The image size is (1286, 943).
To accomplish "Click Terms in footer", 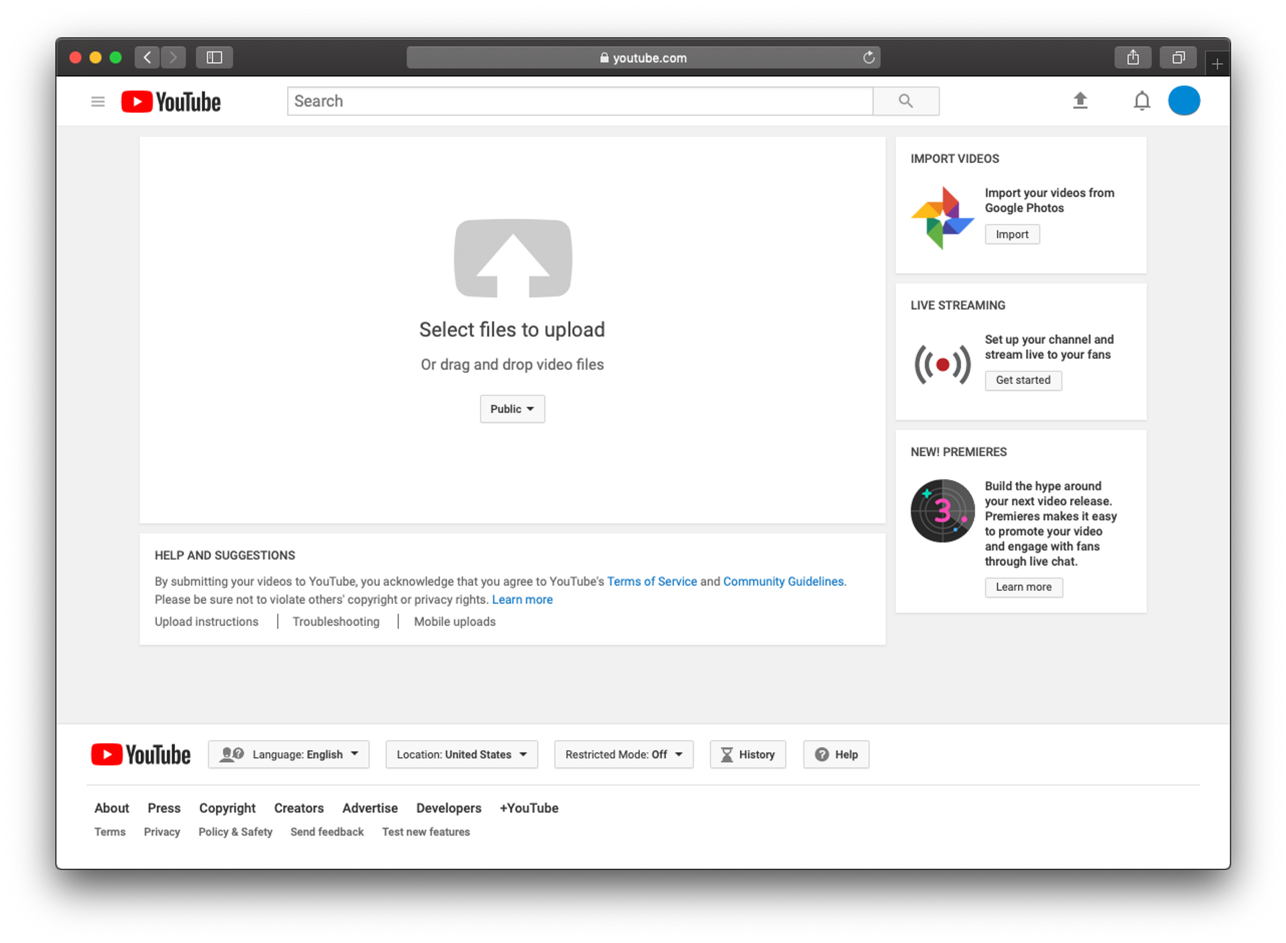I will click(110, 832).
